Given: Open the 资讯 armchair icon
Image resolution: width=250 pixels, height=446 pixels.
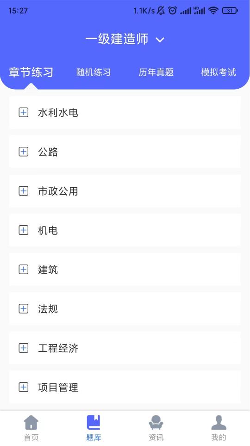Looking at the screenshot, I should pos(156,422).
